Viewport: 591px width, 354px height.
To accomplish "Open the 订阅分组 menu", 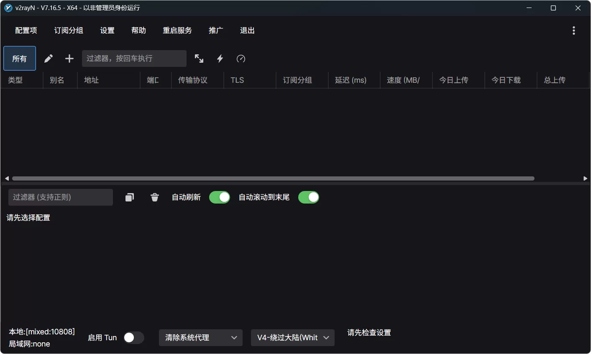I will click(68, 30).
